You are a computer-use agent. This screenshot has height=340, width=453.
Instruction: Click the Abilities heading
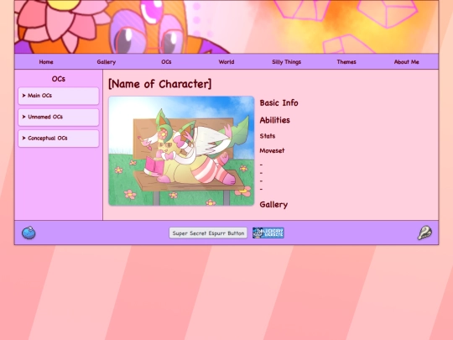[275, 120]
